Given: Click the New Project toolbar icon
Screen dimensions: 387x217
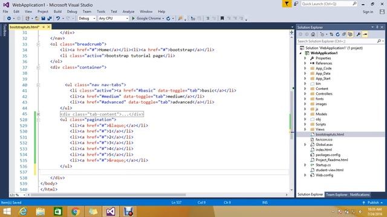Looking at the screenshot, I should click(27, 19).
